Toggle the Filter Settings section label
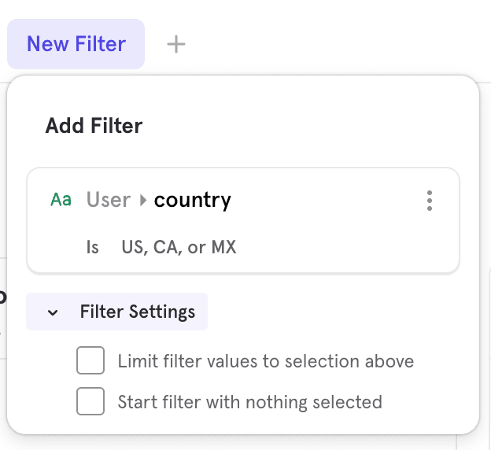The width and height of the screenshot is (491, 450). [x=137, y=312]
